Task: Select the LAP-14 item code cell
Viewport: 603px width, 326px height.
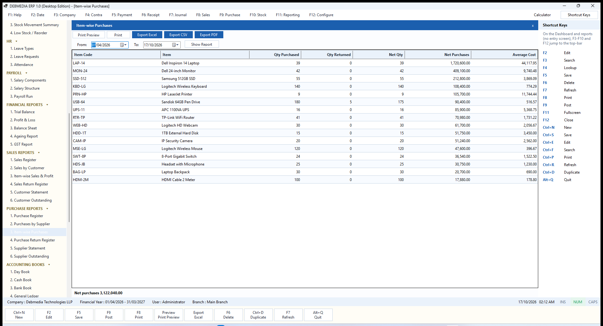Action: coord(116,63)
